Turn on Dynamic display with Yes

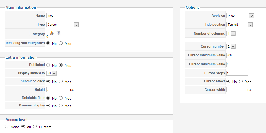tap(61, 106)
